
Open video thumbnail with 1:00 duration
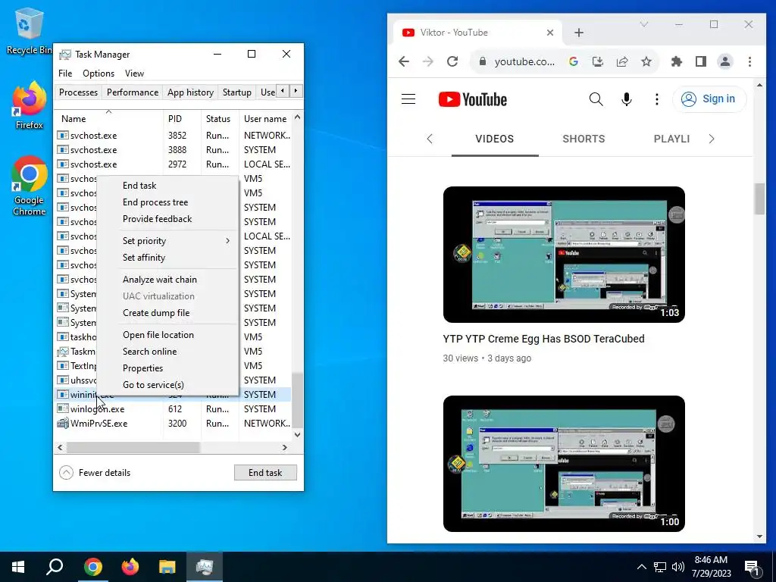click(564, 464)
